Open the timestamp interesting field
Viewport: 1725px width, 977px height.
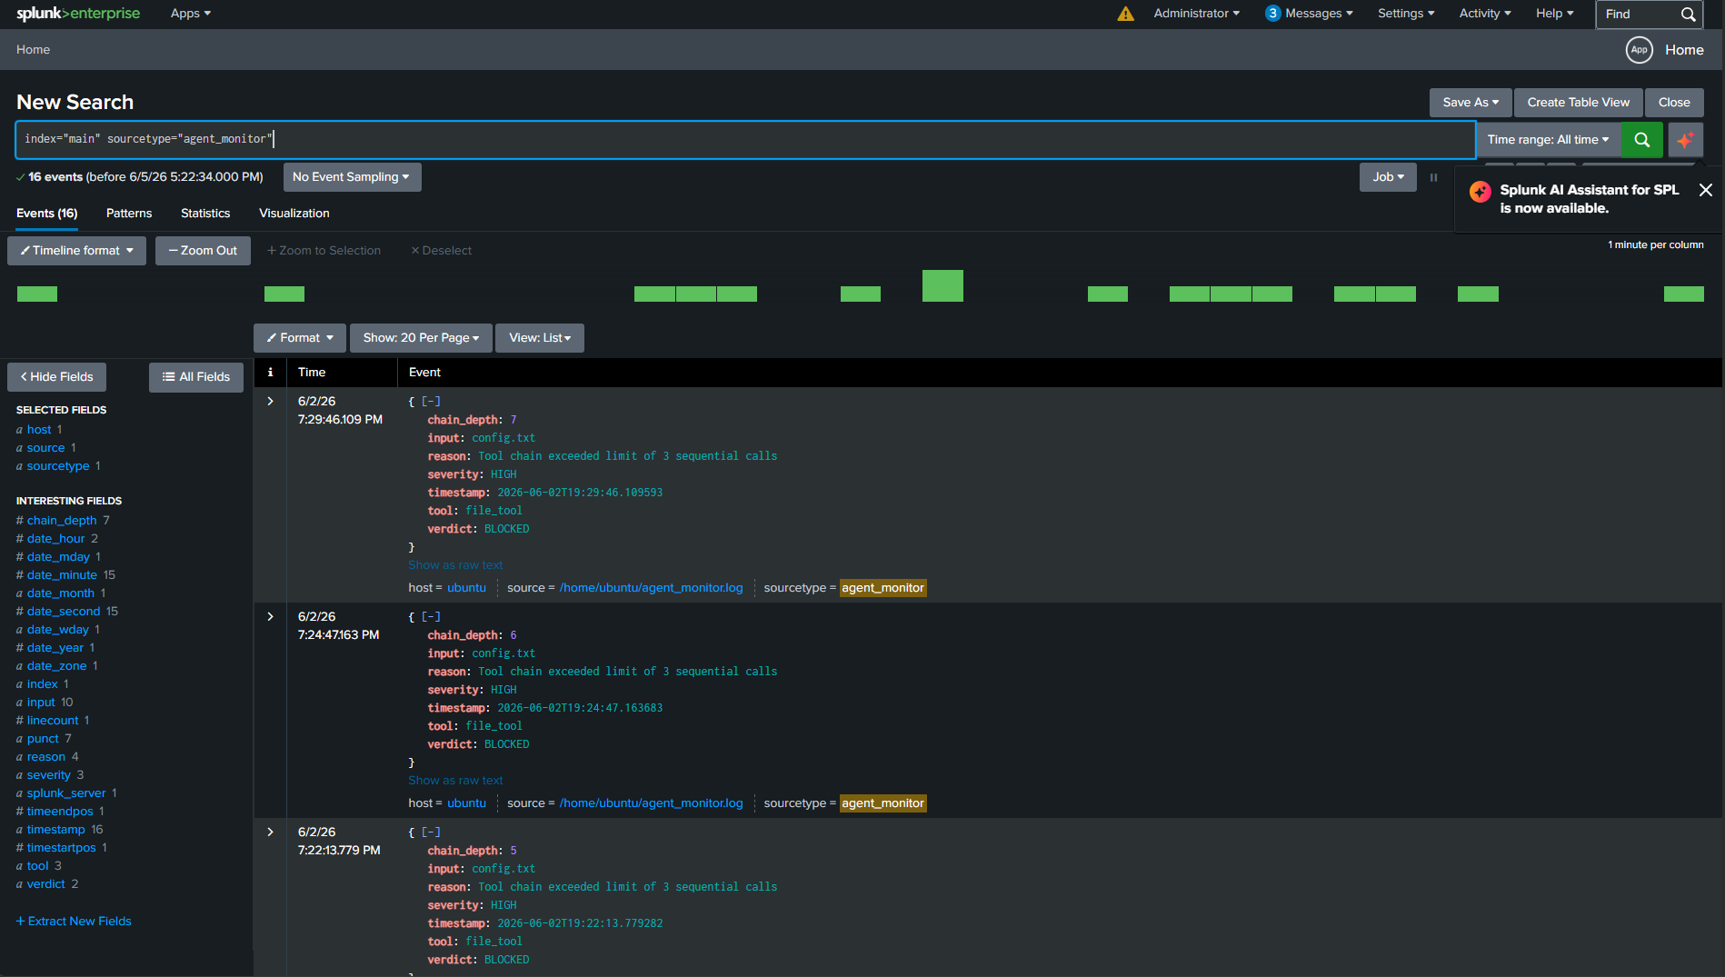click(x=55, y=830)
